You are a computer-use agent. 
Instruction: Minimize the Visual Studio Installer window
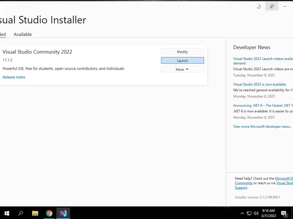click(x=285, y=7)
